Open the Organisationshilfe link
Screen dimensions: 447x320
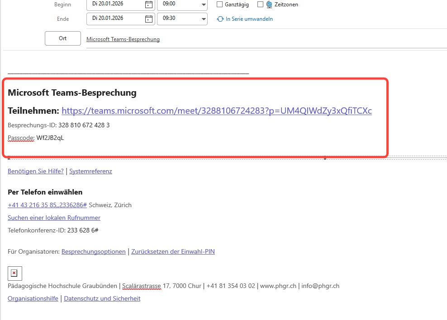point(33,298)
